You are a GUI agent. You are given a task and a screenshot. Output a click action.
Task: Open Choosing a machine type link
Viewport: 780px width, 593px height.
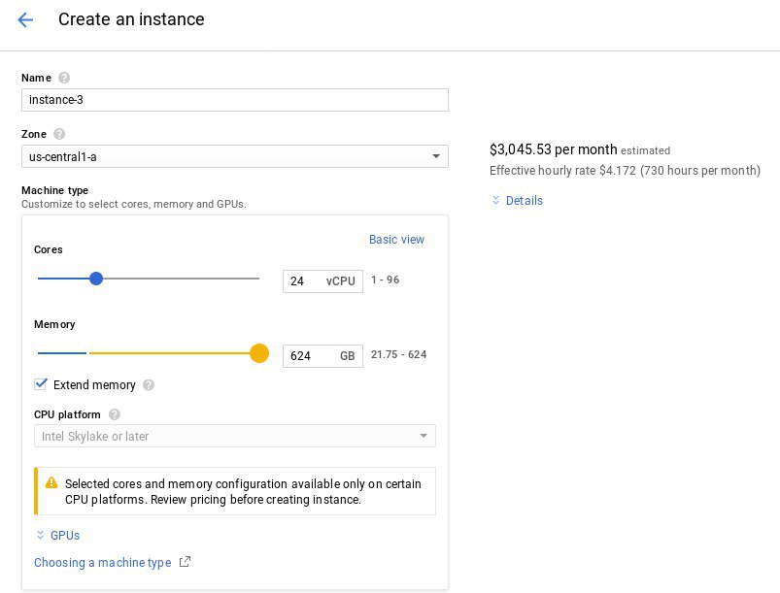coord(102,562)
